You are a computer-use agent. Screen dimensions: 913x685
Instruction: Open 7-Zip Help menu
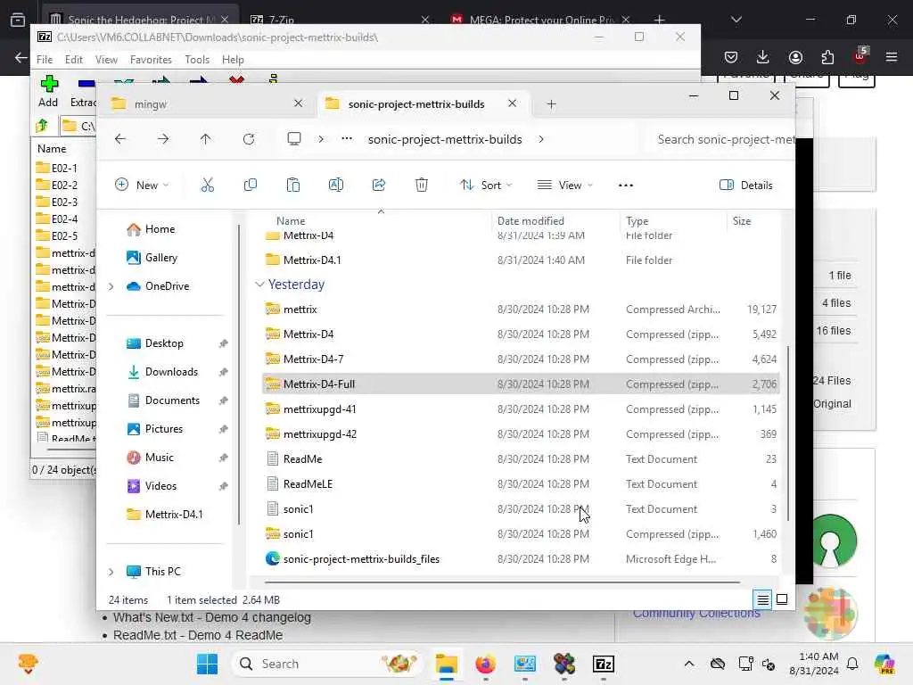pos(233,60)
